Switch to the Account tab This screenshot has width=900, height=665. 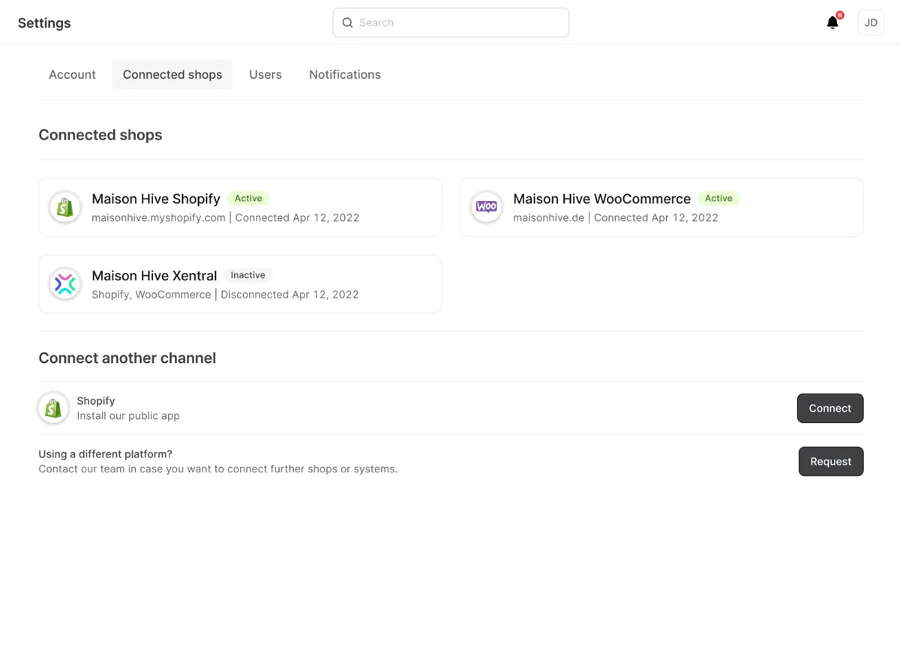[72, 74]
